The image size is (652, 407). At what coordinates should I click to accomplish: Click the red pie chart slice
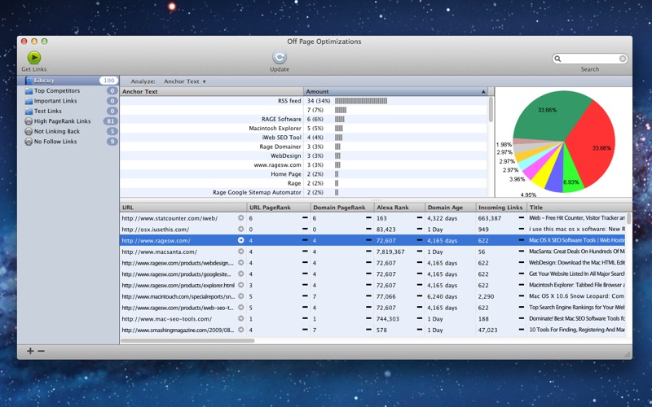click(x=593, y=143)
